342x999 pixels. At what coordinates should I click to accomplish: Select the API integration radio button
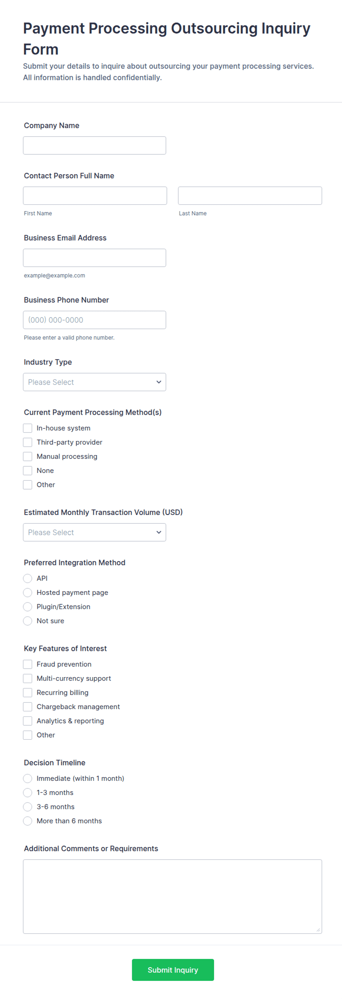(28, 579)
